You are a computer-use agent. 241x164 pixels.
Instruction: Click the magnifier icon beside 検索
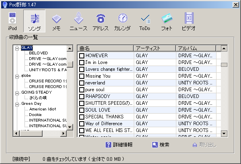click(x=155, y=145)
